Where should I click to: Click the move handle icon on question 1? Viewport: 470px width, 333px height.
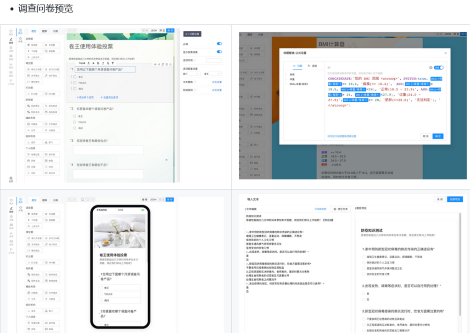[156, 64]
